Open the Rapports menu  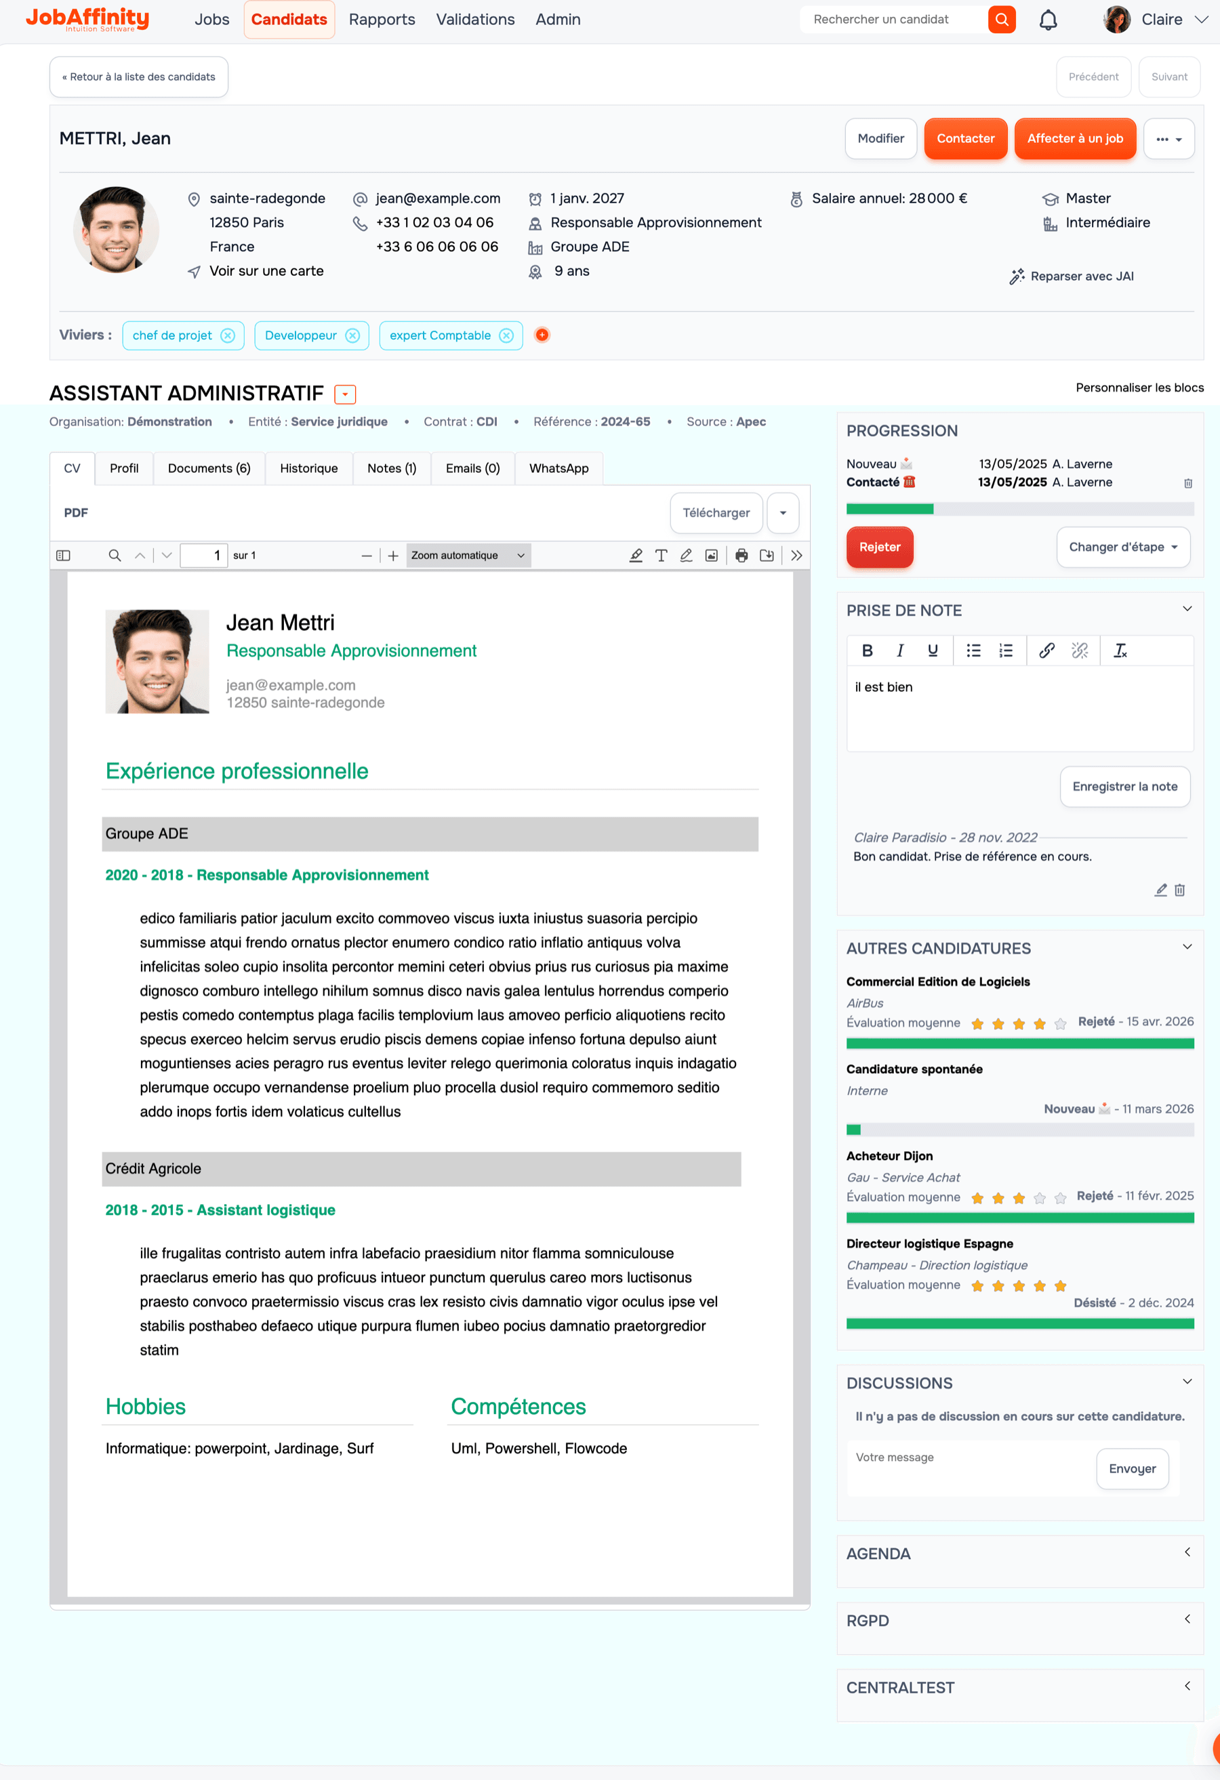coord(382,20)
